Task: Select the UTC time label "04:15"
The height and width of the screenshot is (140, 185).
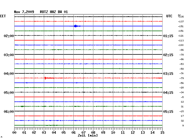Action: pos(168,93)
